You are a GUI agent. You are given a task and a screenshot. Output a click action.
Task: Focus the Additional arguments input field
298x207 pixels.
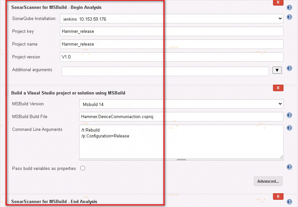pyautogui.click(x=165, y=71)
